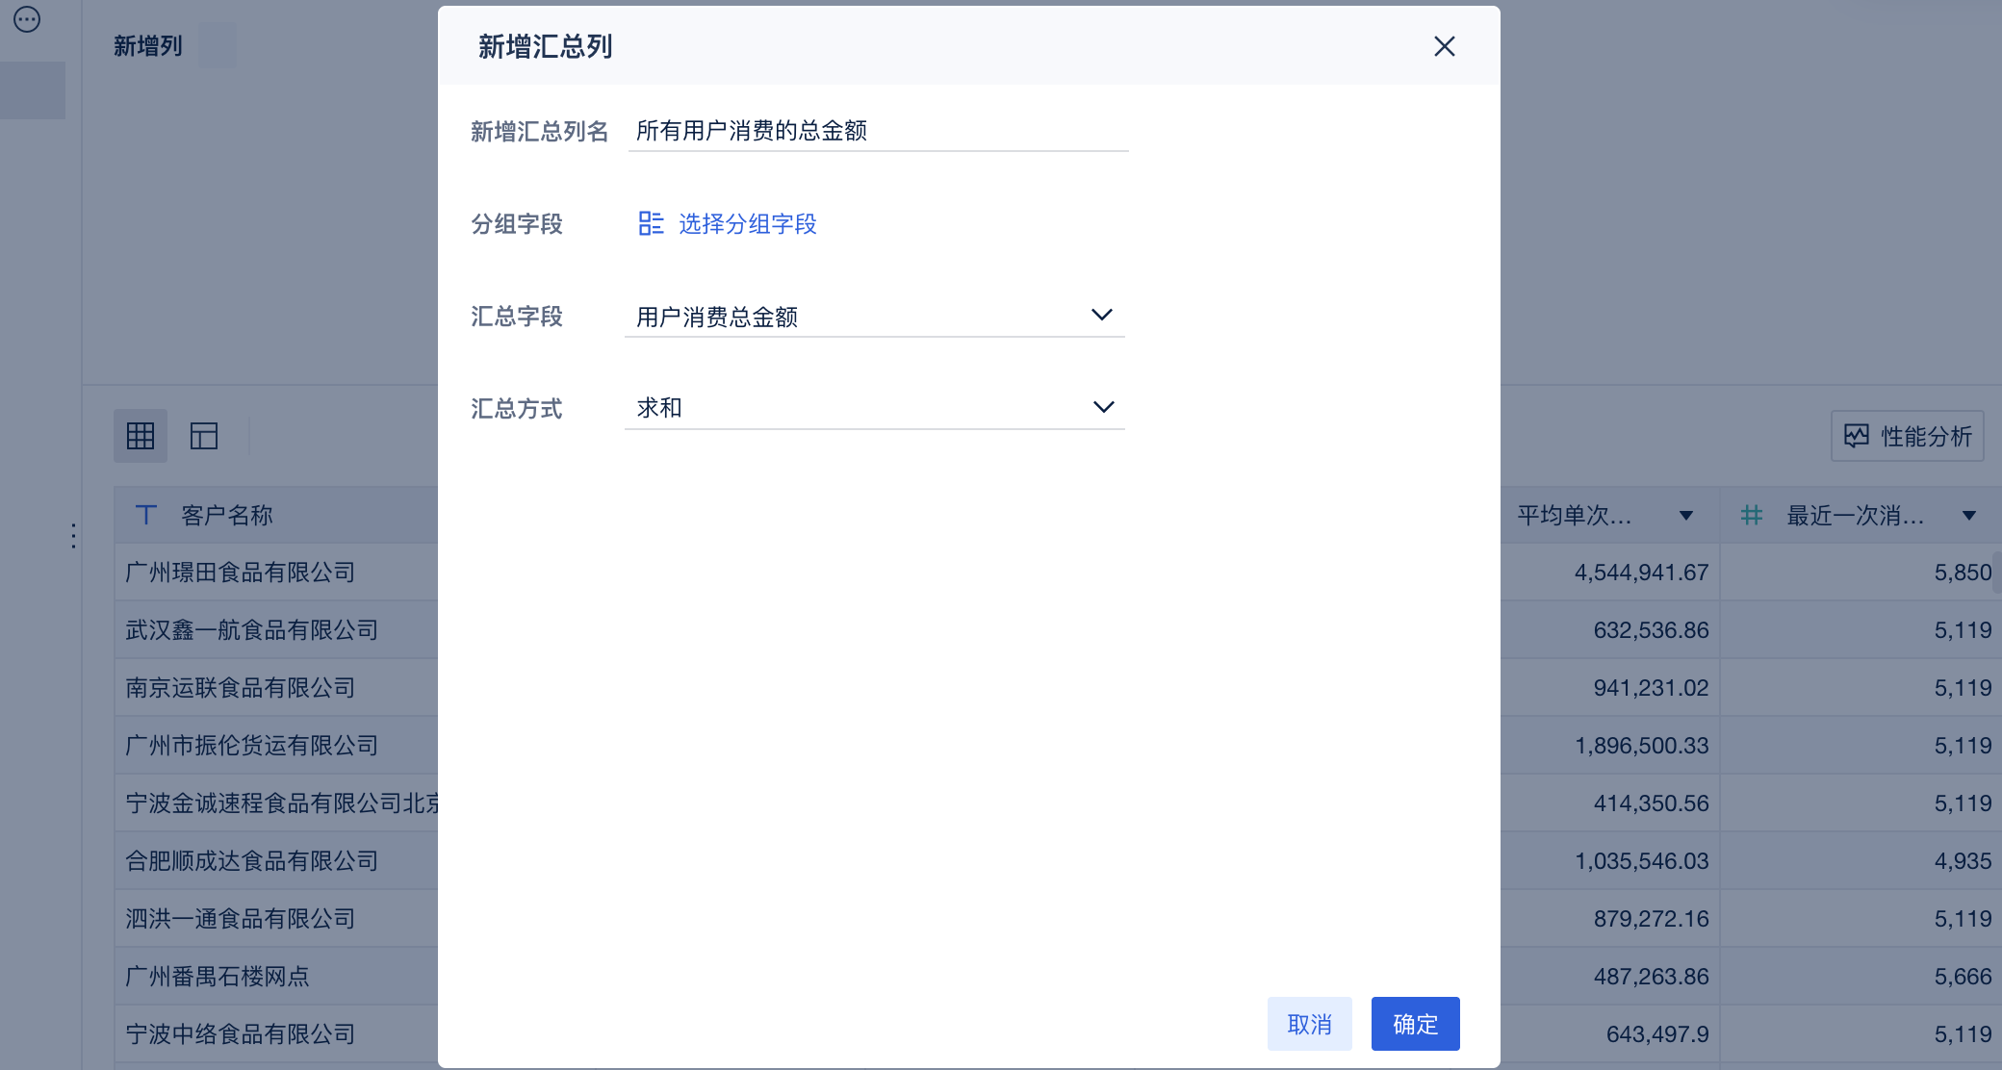Switch to the layout view icon
2002x1070 pixels.
204,436
